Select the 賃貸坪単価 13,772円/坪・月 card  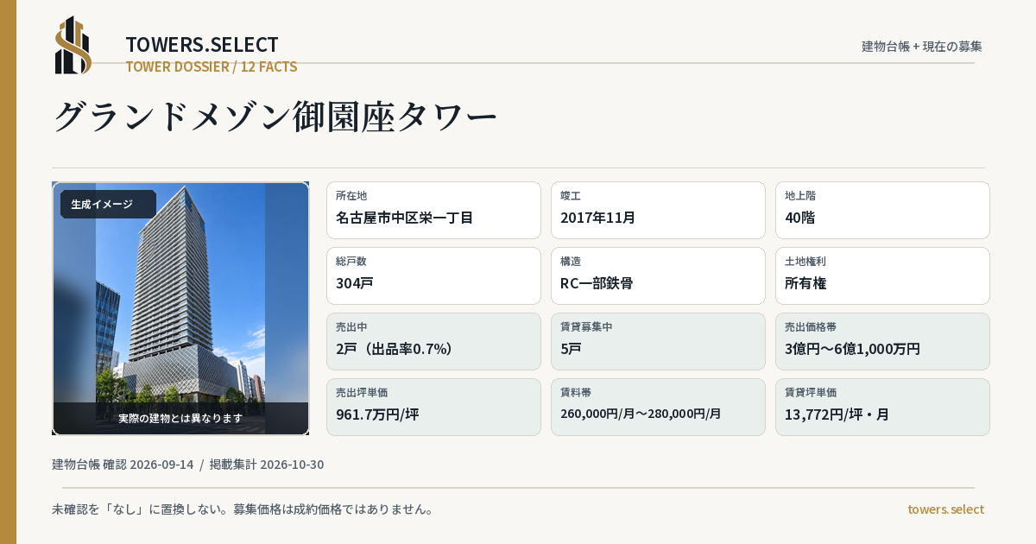point(882,407)
